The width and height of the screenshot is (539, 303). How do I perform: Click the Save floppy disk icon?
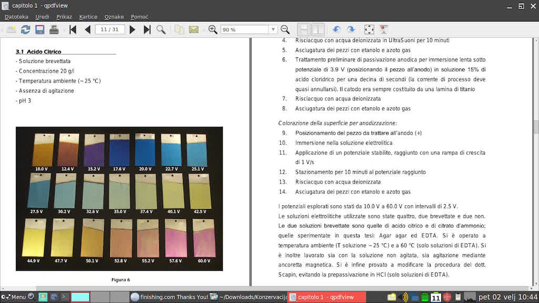click(39, 30)
